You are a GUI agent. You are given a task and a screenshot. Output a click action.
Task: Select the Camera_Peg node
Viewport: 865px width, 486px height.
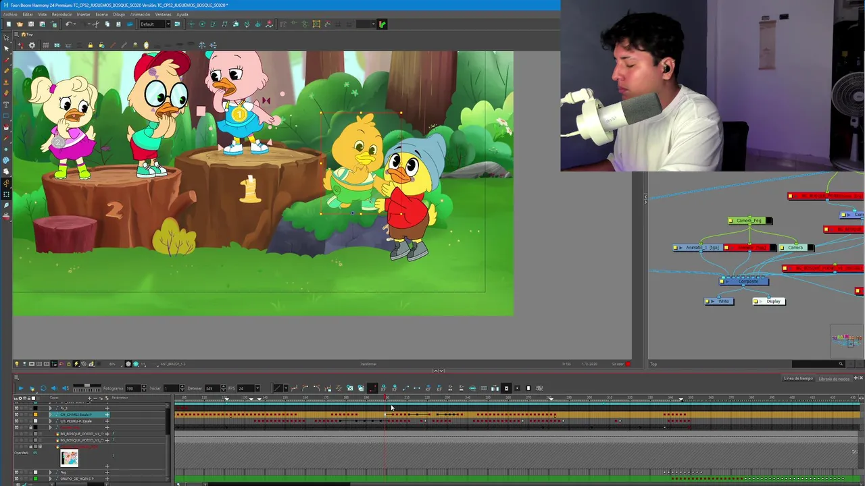(x=750, y=221)
